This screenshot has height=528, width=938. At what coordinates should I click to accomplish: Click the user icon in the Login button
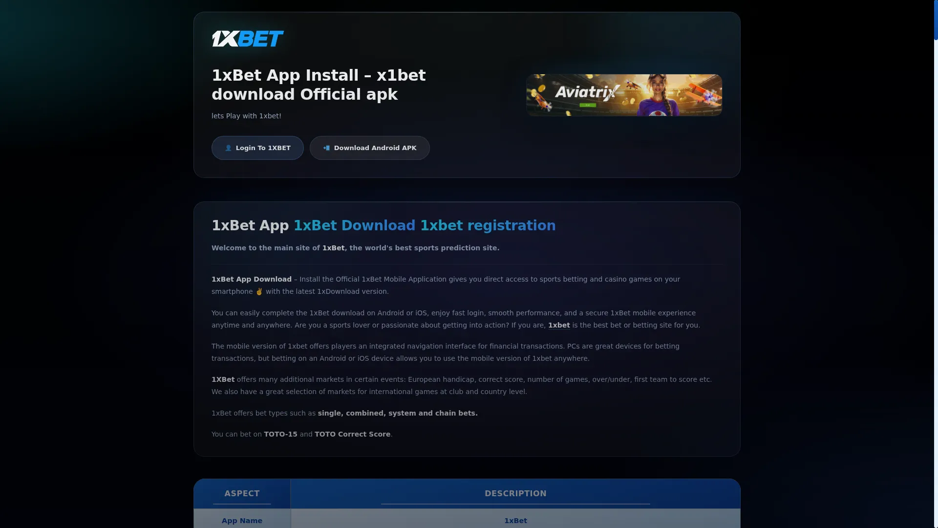coord(228,148)
